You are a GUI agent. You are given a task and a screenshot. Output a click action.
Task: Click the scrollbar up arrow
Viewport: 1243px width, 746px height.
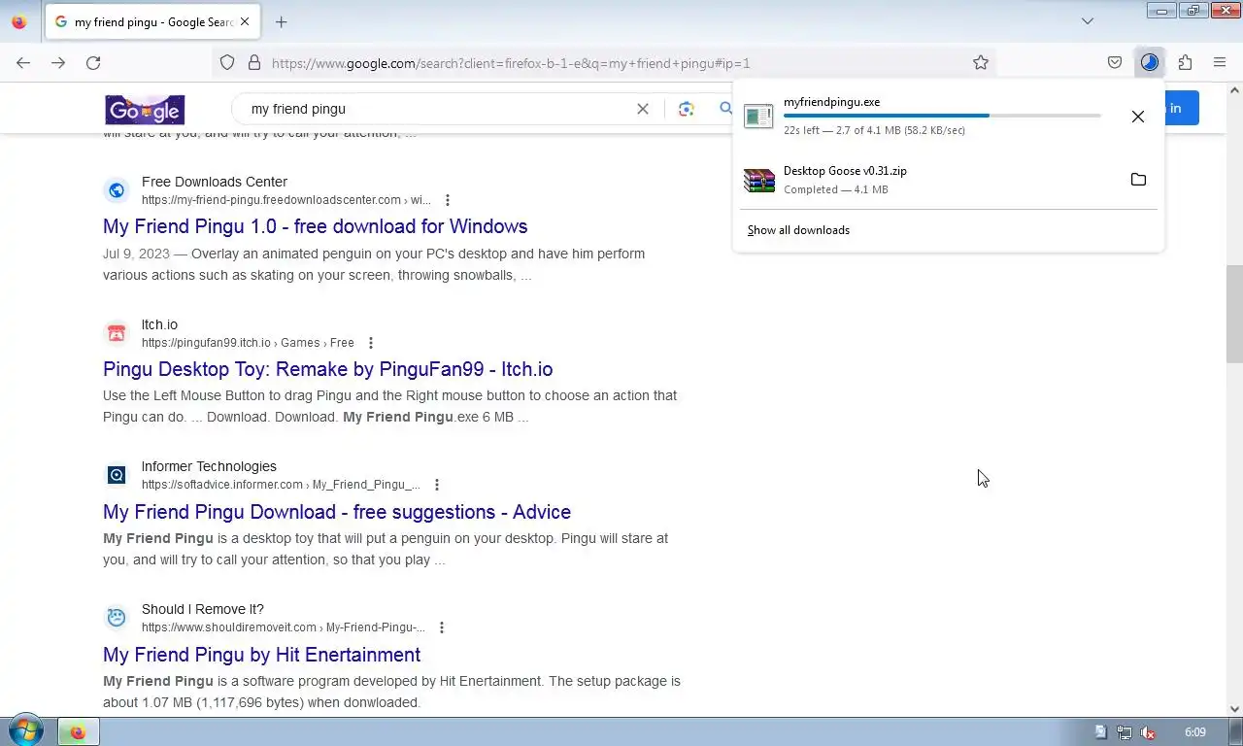click(1235, 90)
